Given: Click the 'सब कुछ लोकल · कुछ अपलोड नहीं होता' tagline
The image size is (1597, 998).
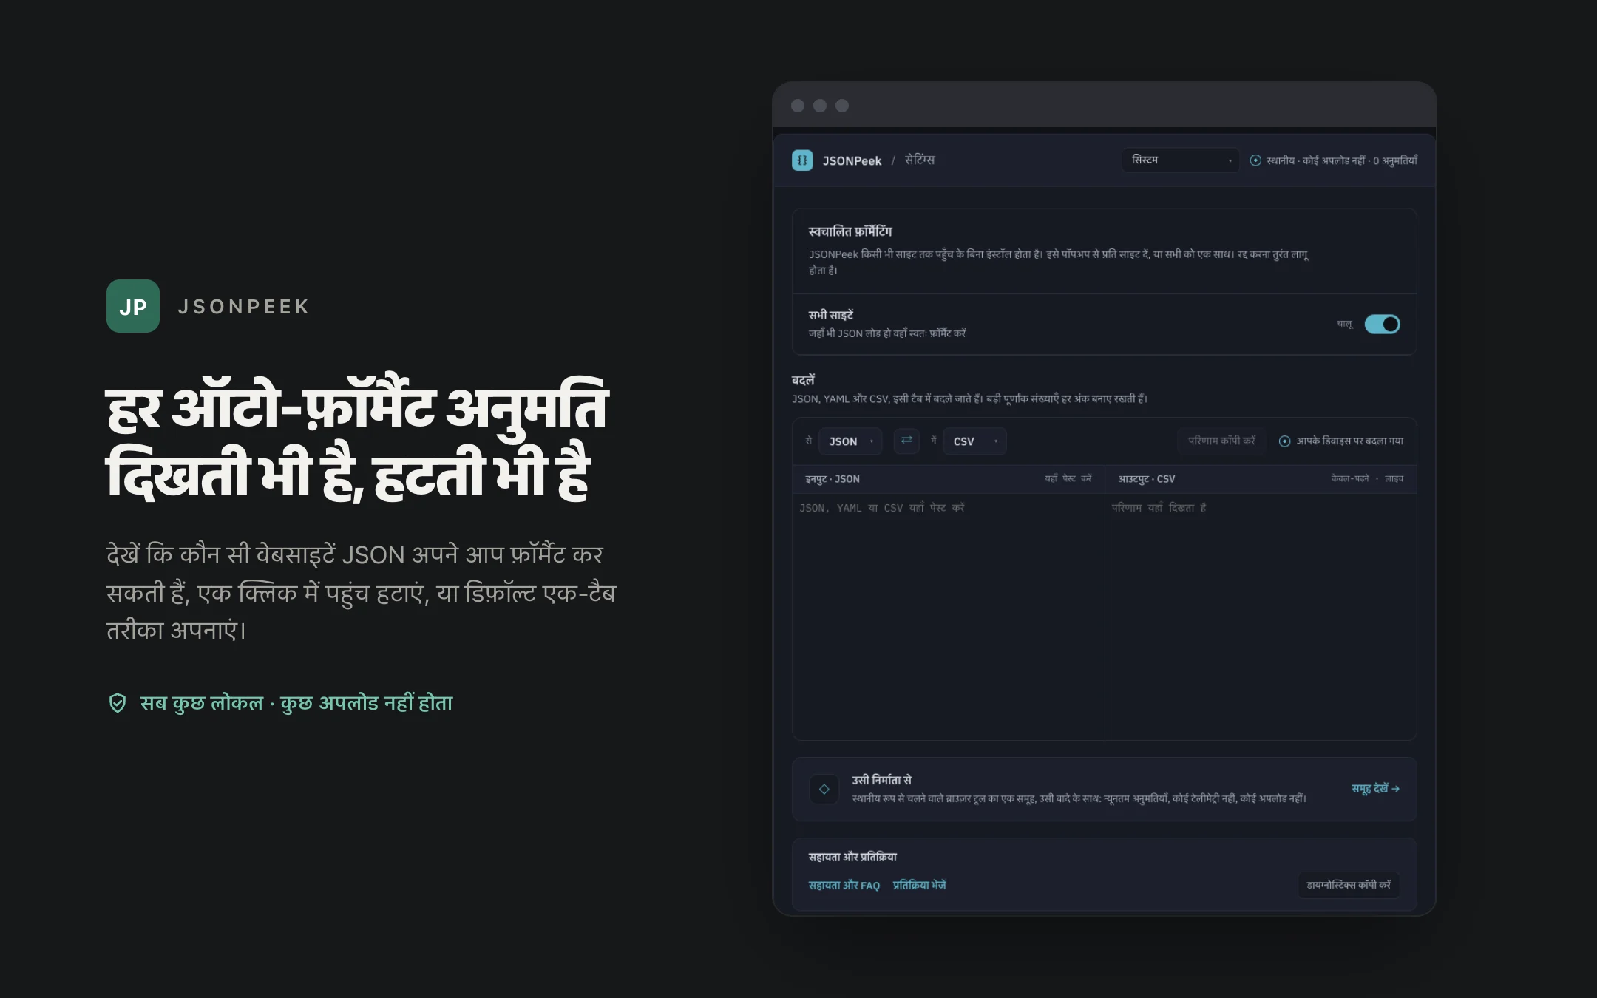Looking at the screenshot, I should click(296, 703).
